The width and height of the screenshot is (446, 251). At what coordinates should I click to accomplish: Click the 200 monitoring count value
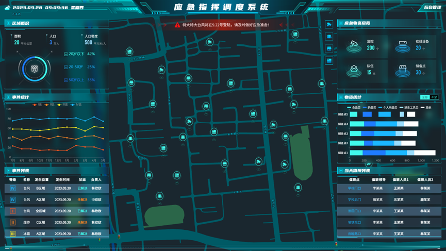[371, 48]
